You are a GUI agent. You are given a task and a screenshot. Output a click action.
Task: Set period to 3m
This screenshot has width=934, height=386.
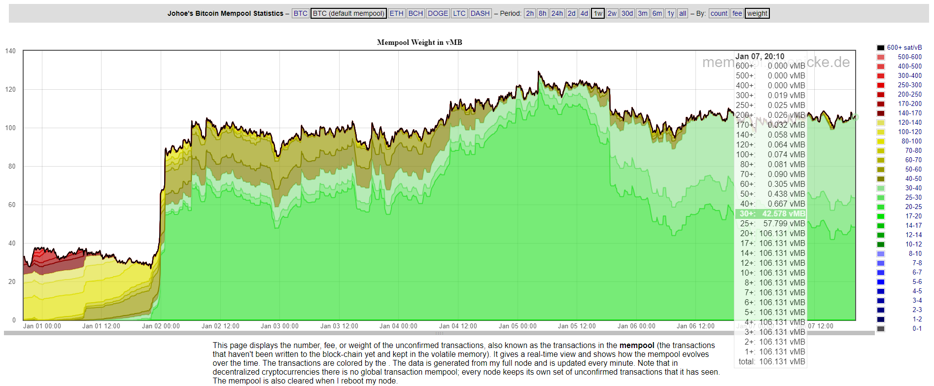tap(643, 13)
